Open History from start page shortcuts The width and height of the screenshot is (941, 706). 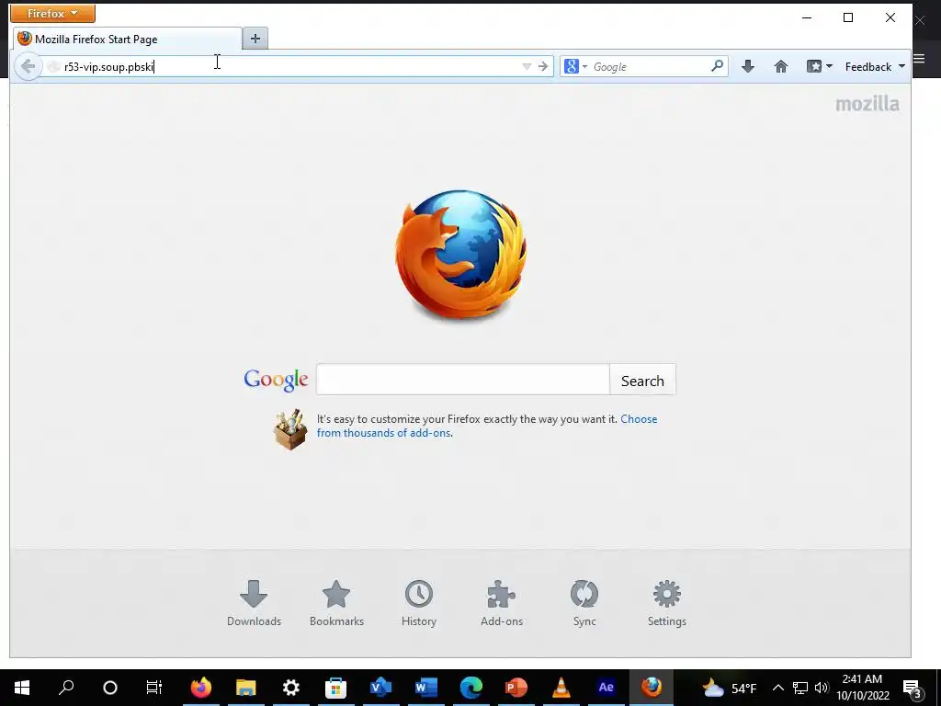(419, 603)
